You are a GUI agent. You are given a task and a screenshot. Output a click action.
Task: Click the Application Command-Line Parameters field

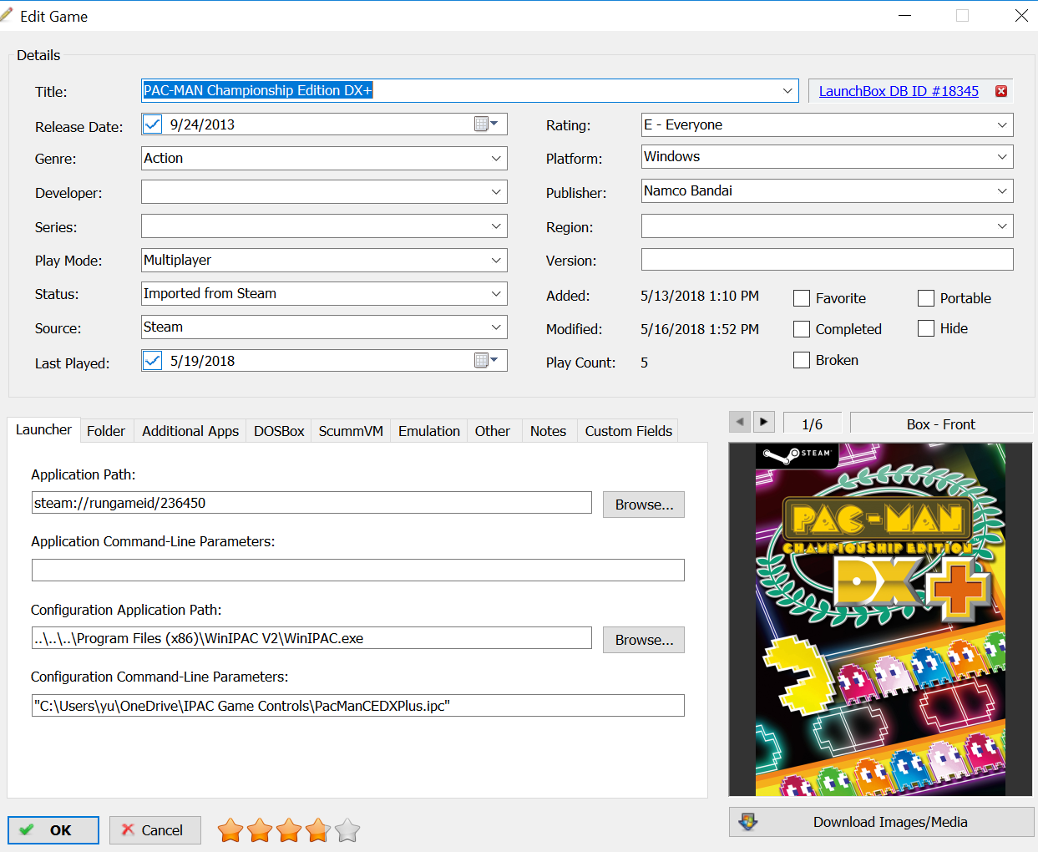click(x=358, y=571)
